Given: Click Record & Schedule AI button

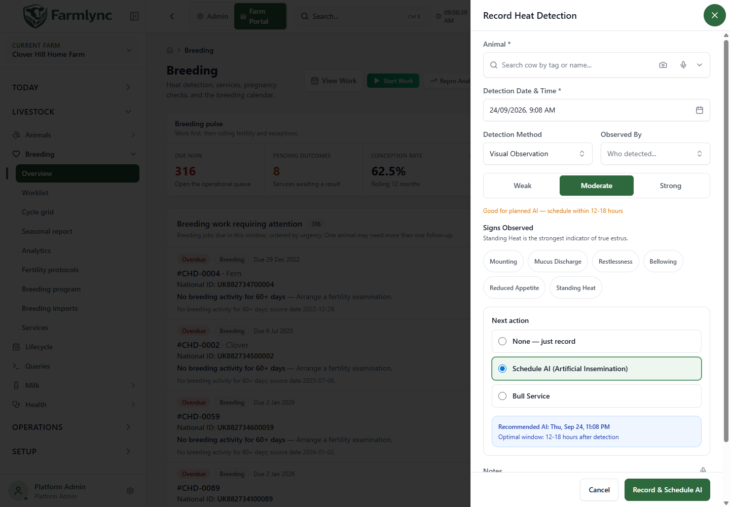Looking at the screenshot, I should tap(667, 490).
